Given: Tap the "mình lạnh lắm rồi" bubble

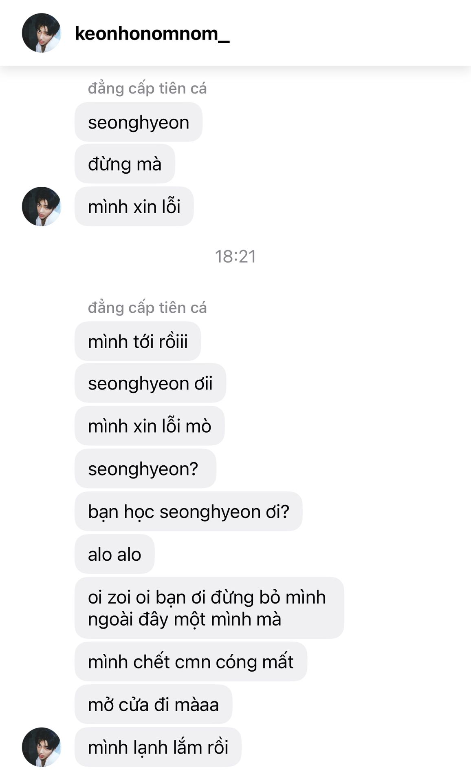Looking at the screenshot, I should point(158,747).
